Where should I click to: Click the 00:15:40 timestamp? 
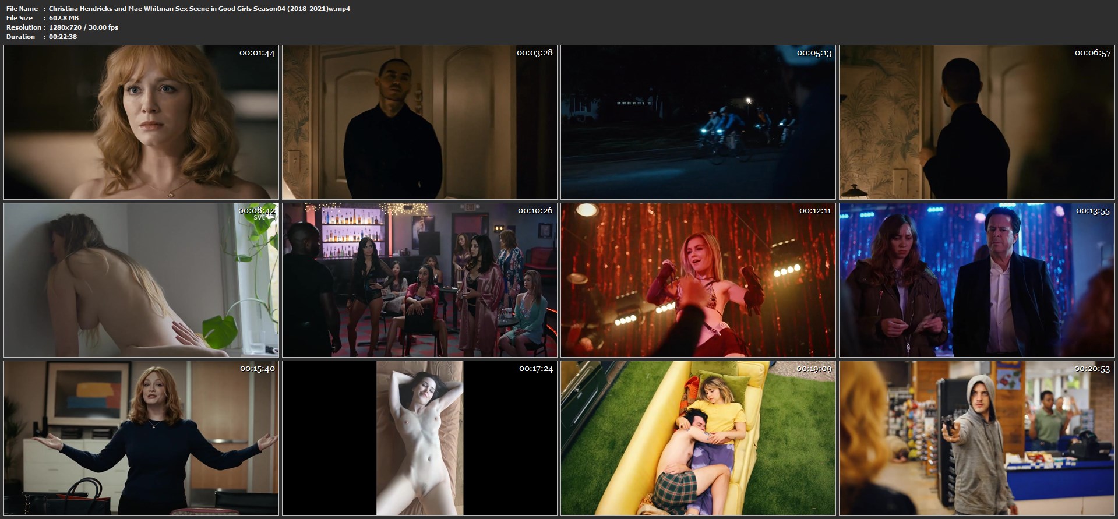point(257,368)
